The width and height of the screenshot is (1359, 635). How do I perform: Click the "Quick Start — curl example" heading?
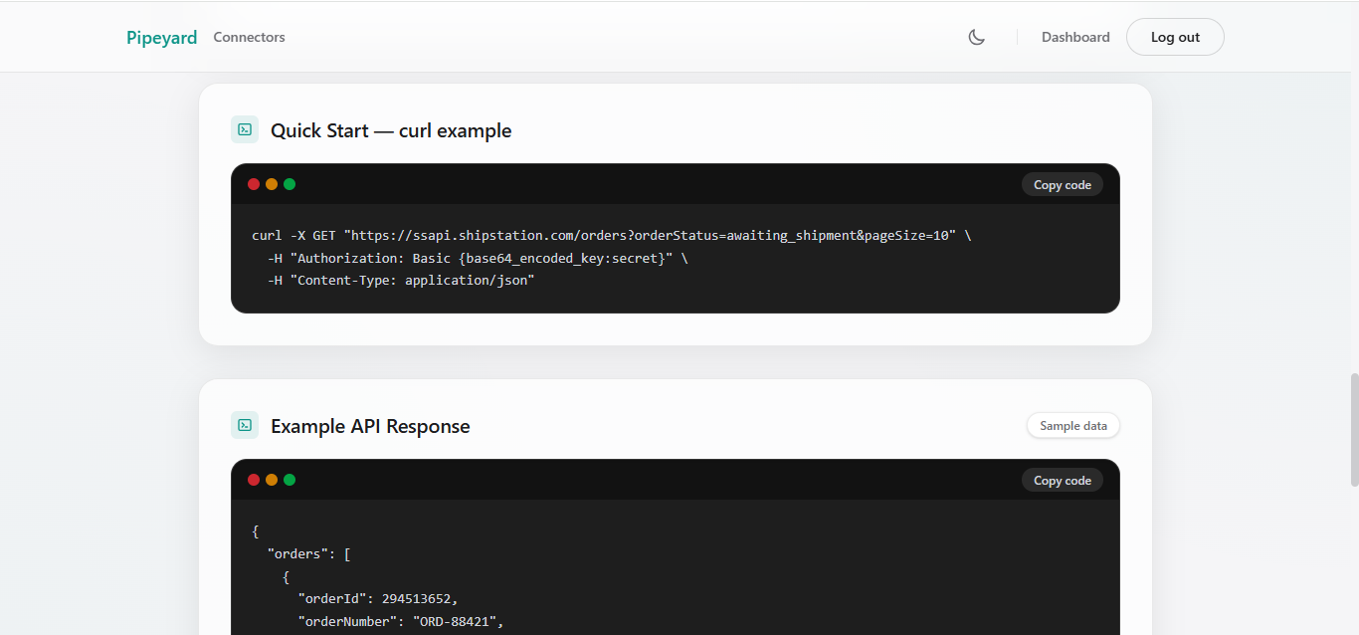click(x=391, y=130)
